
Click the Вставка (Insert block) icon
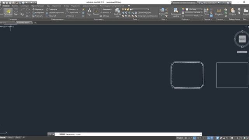pos(162,12)
